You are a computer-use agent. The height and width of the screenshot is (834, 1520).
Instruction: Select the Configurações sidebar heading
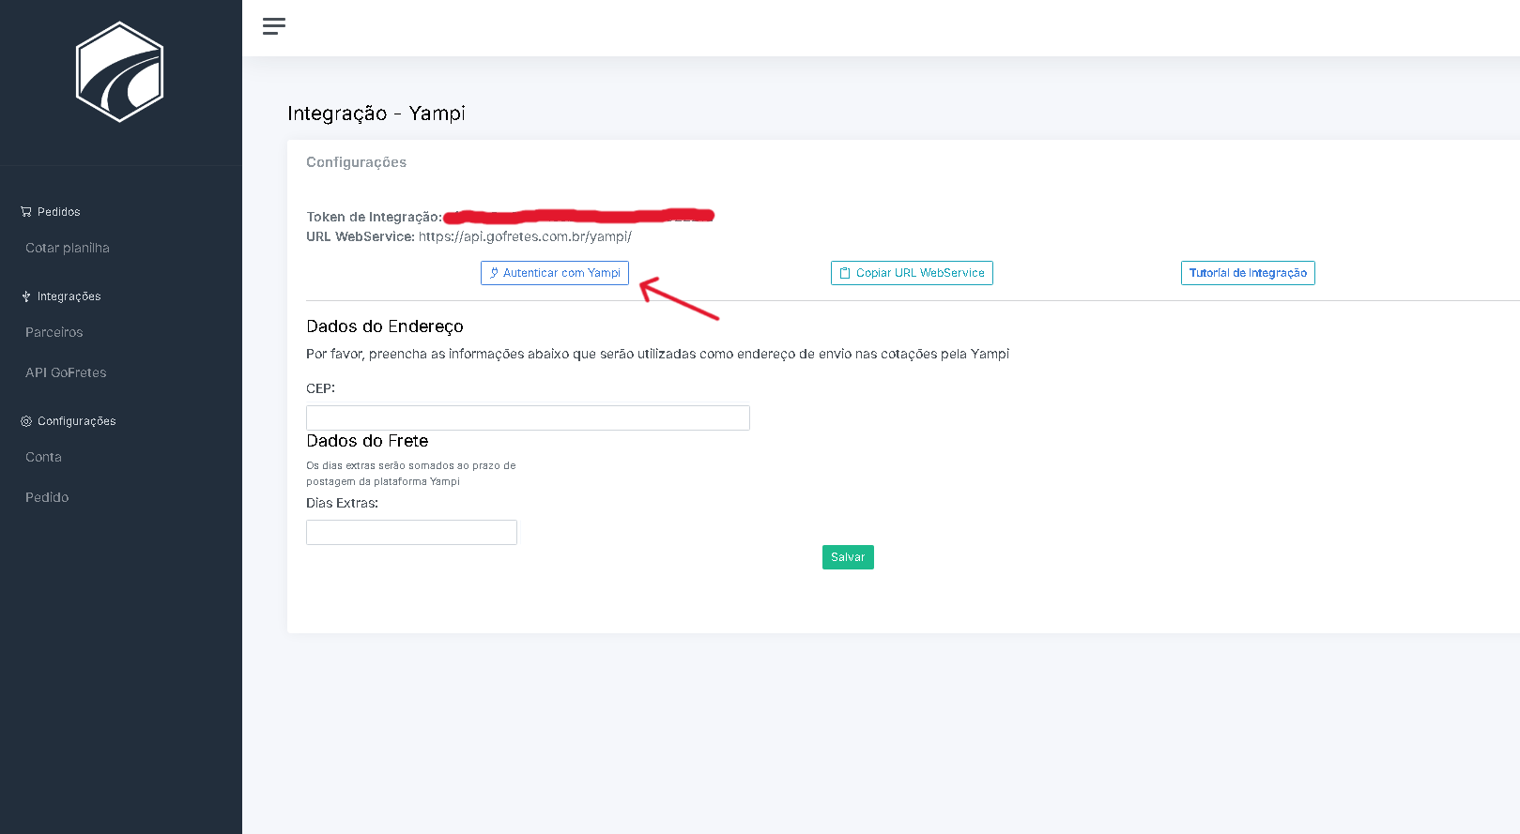(76, 421)
